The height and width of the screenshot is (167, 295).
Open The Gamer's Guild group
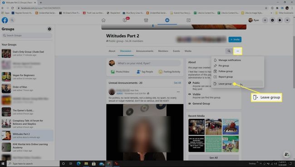point(27,112)
